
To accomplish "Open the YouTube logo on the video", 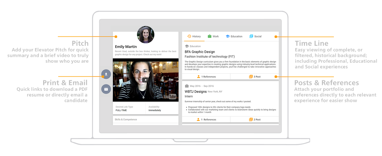I will pyautogui.click(x=170, y=97).
